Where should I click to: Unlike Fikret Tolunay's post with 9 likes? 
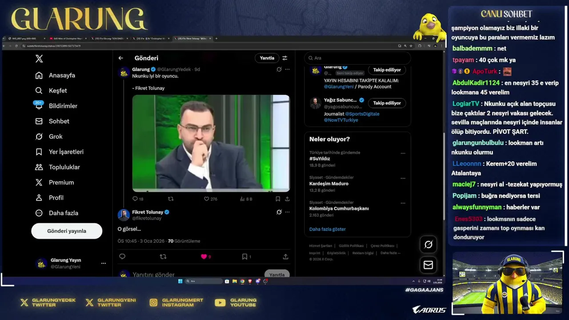(206, 256)
